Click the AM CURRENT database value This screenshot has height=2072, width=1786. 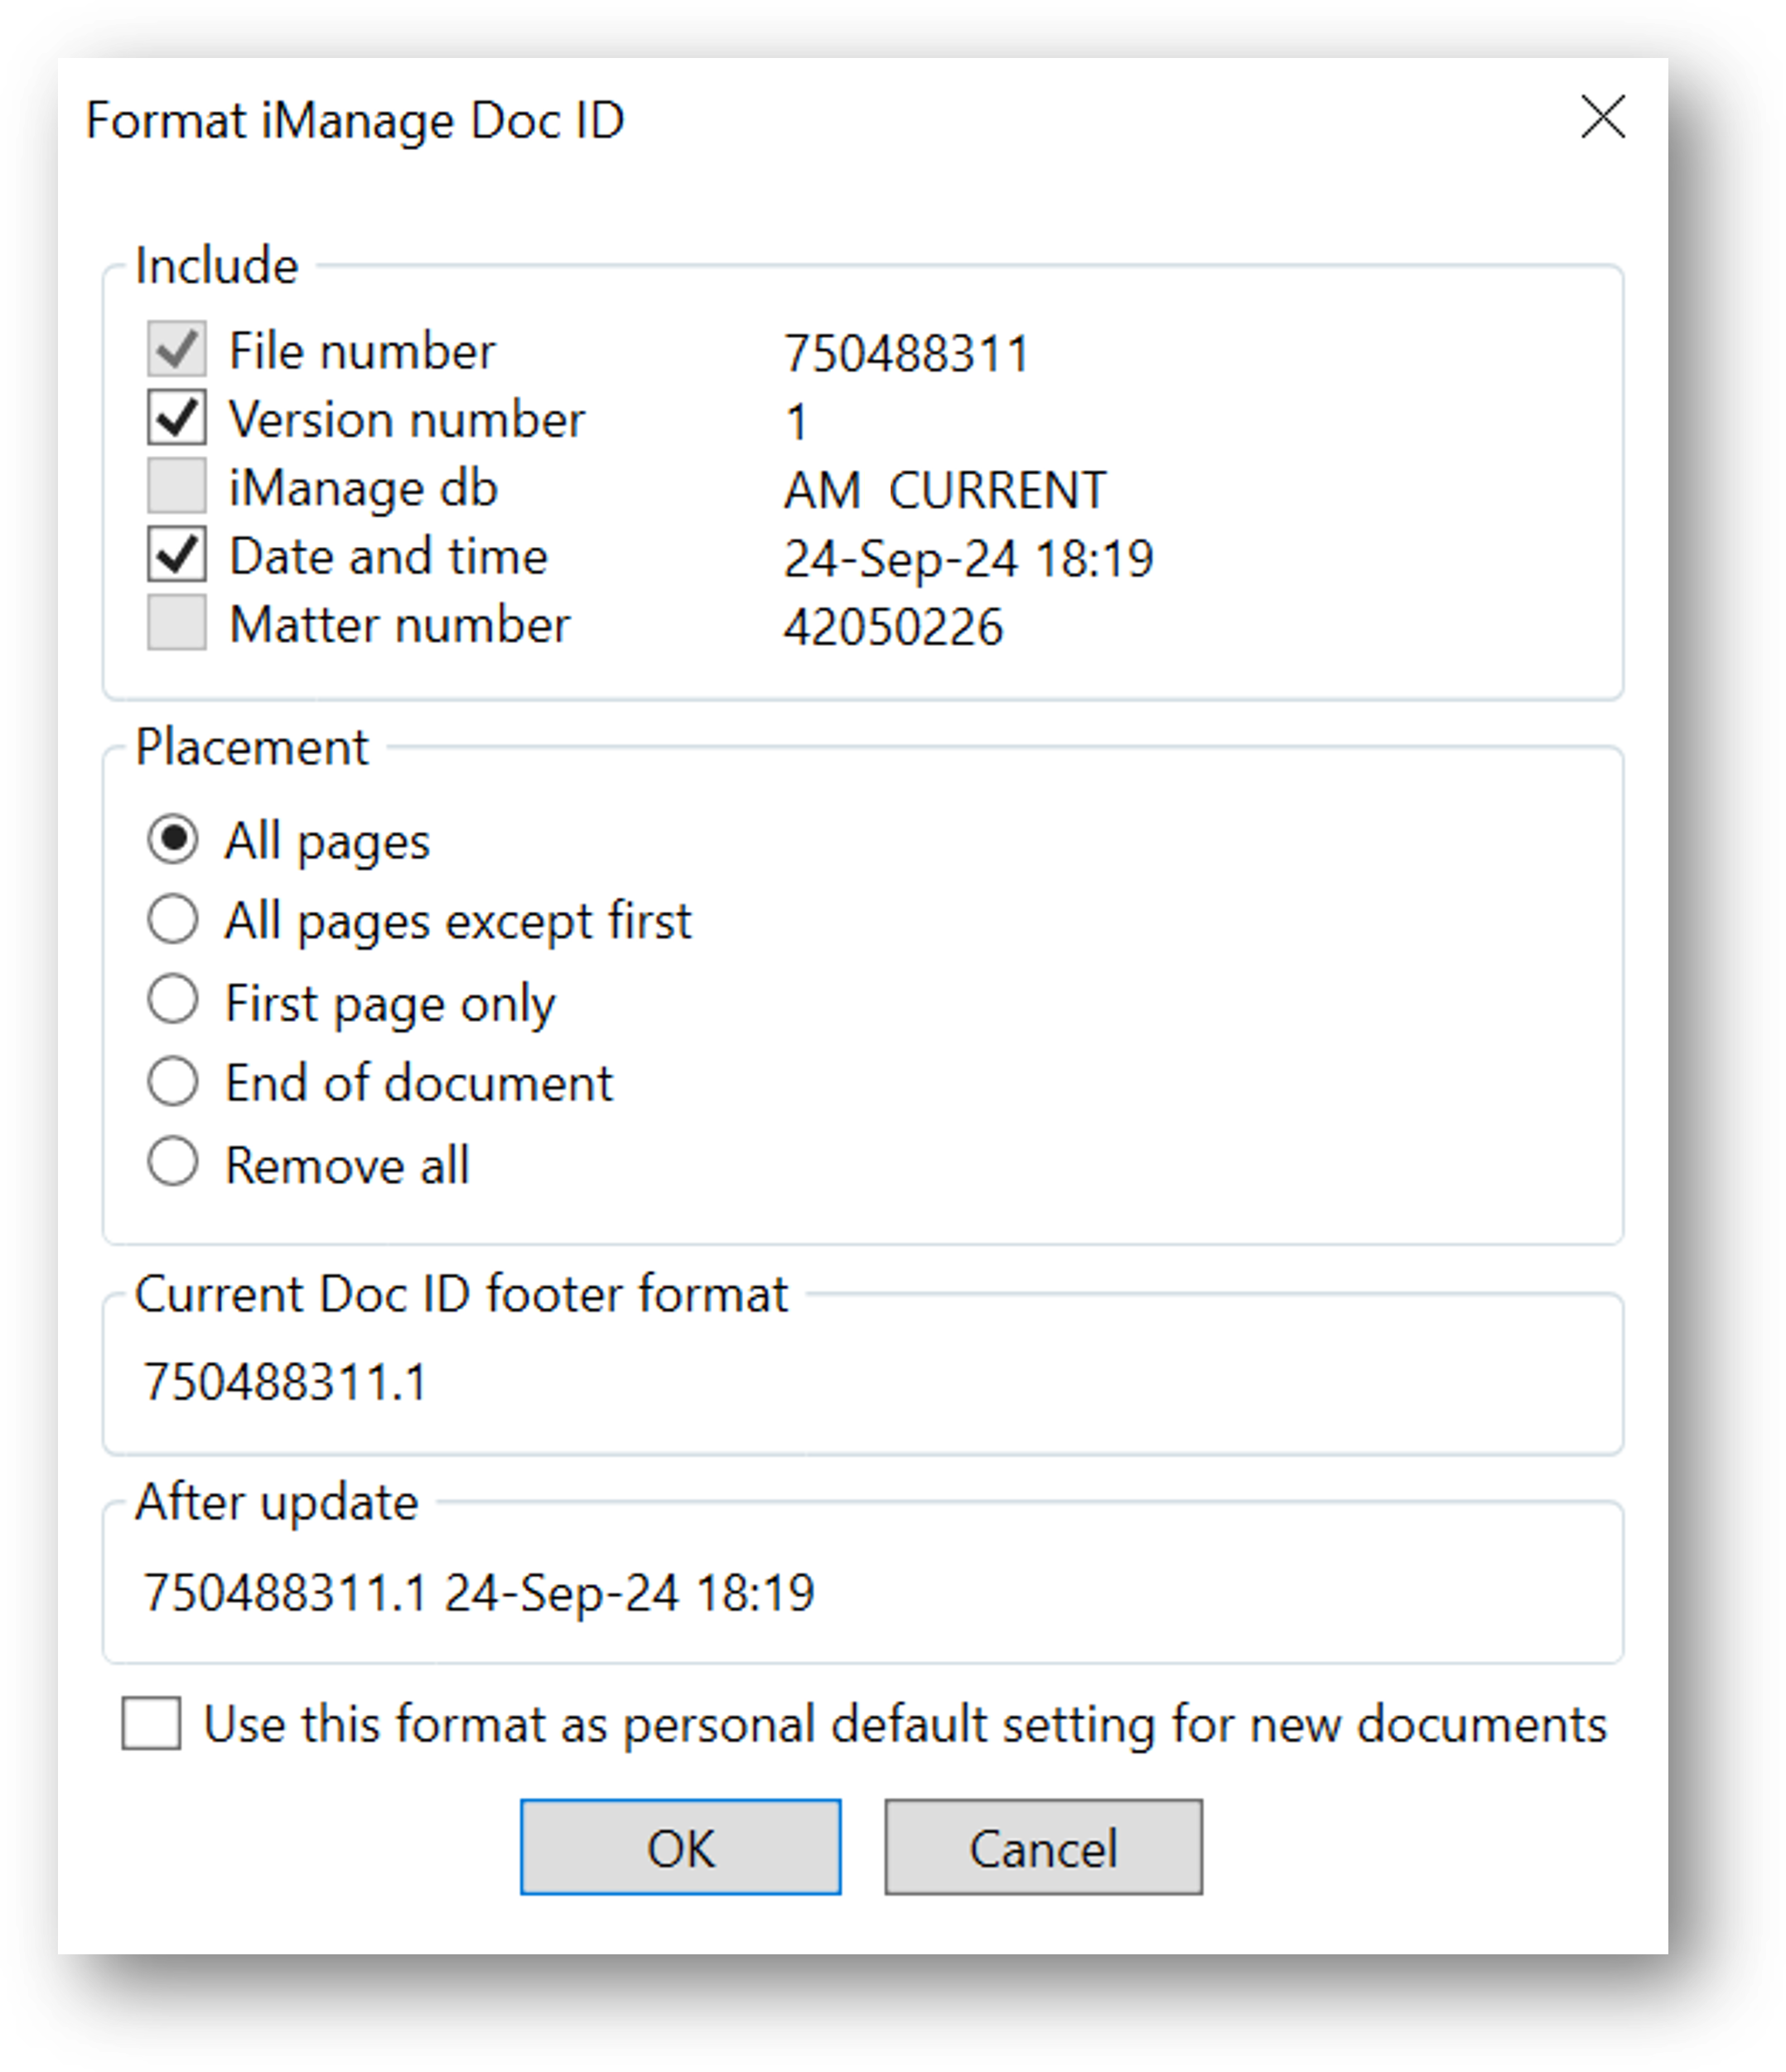click(x=944, y=491)
